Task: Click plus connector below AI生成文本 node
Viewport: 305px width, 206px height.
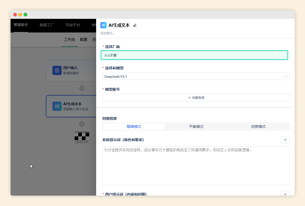Action: (82, 124)
